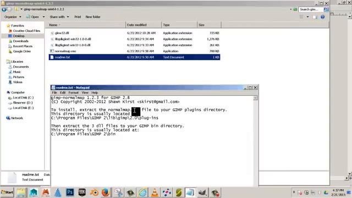Click Open in the Explorer toolbar

(32, 17)
